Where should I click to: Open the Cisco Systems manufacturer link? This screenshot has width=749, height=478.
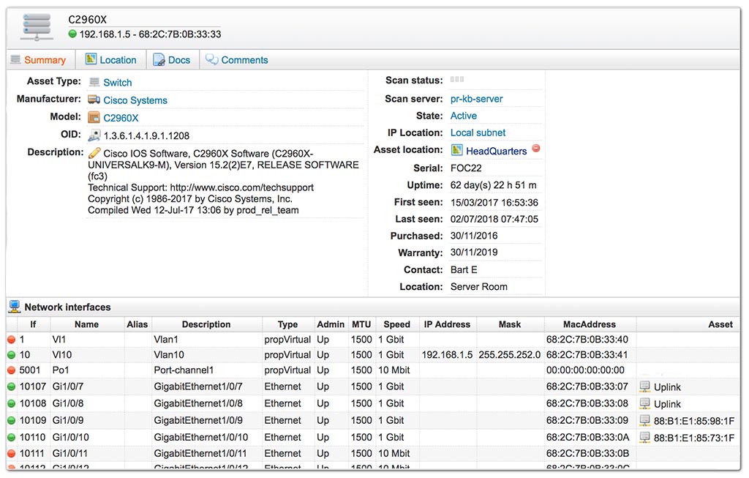[x=135, y=100]
